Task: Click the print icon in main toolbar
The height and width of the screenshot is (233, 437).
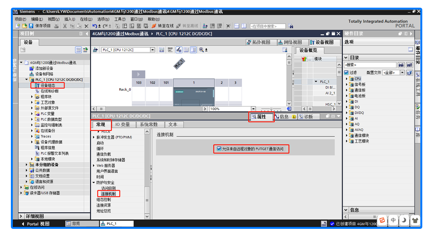Action: click(56, 26)
